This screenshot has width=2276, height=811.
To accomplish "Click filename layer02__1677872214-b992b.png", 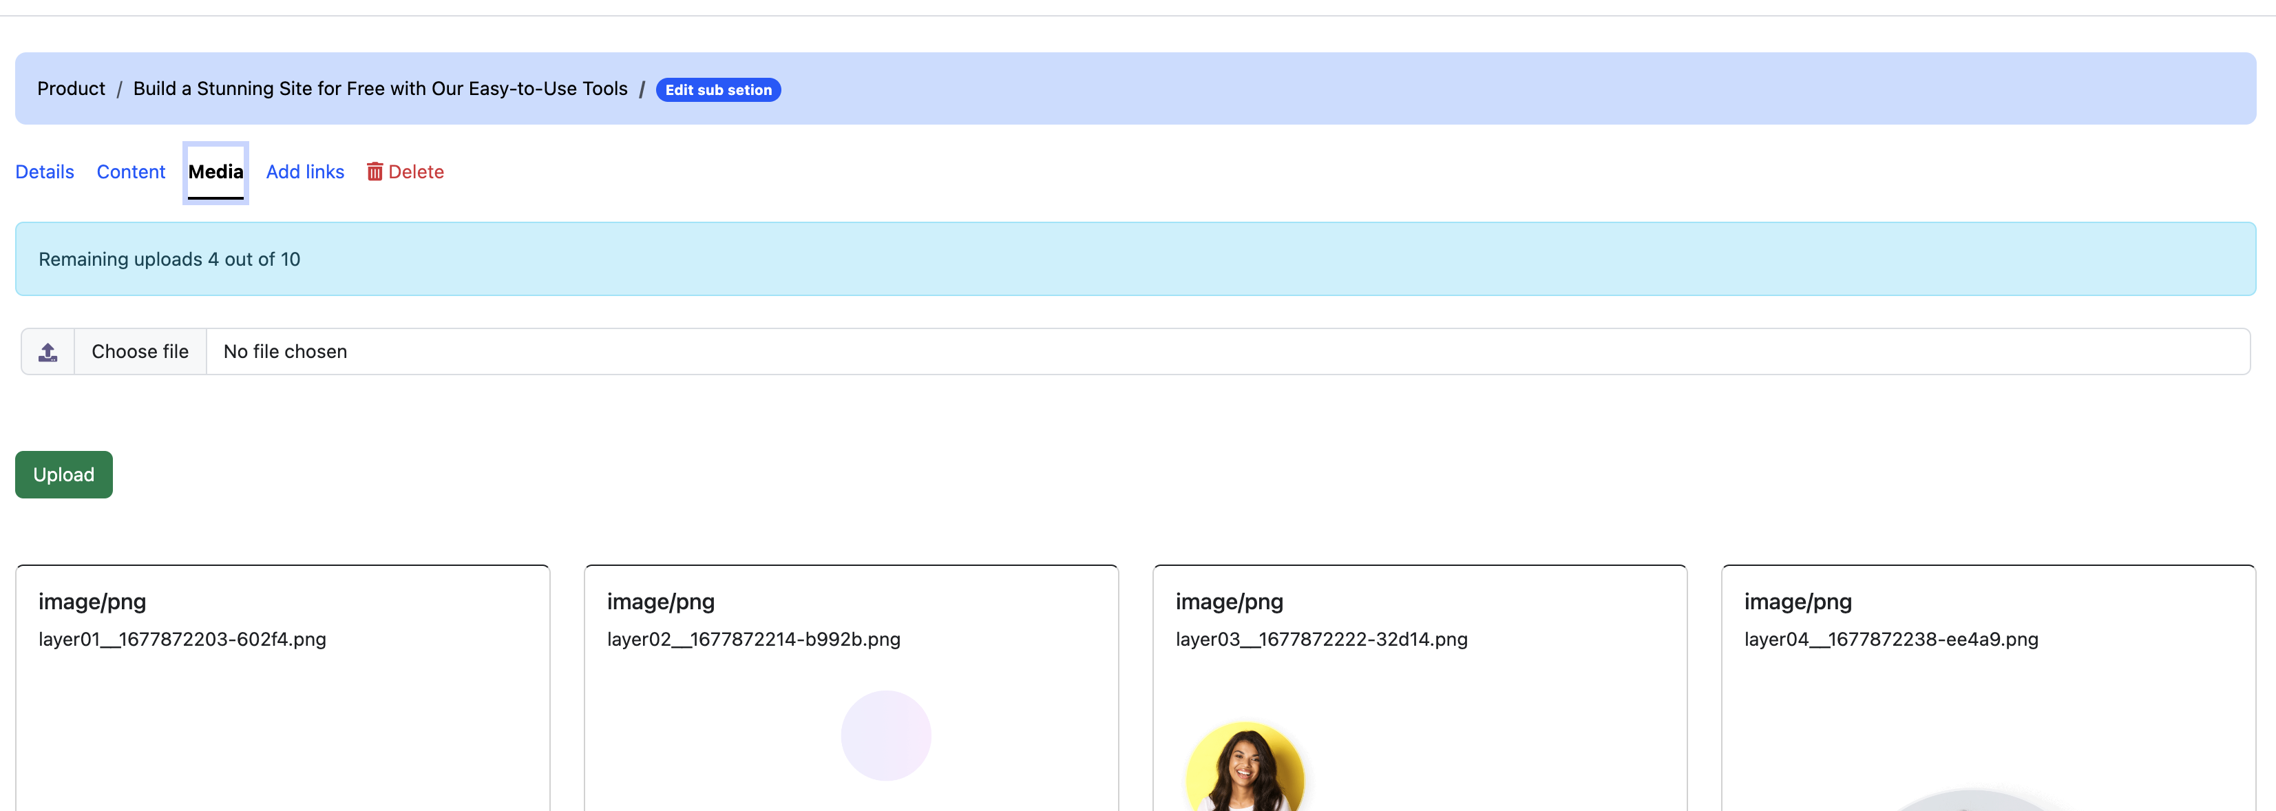I will pyautogui.click(x=754, y=639).
